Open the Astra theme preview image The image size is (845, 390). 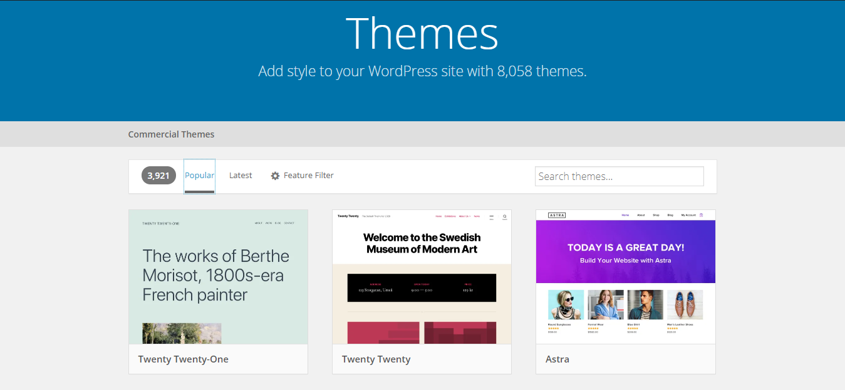click(x=626, y=277)
